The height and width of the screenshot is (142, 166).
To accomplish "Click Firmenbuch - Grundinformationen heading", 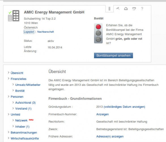I will 75,99.
